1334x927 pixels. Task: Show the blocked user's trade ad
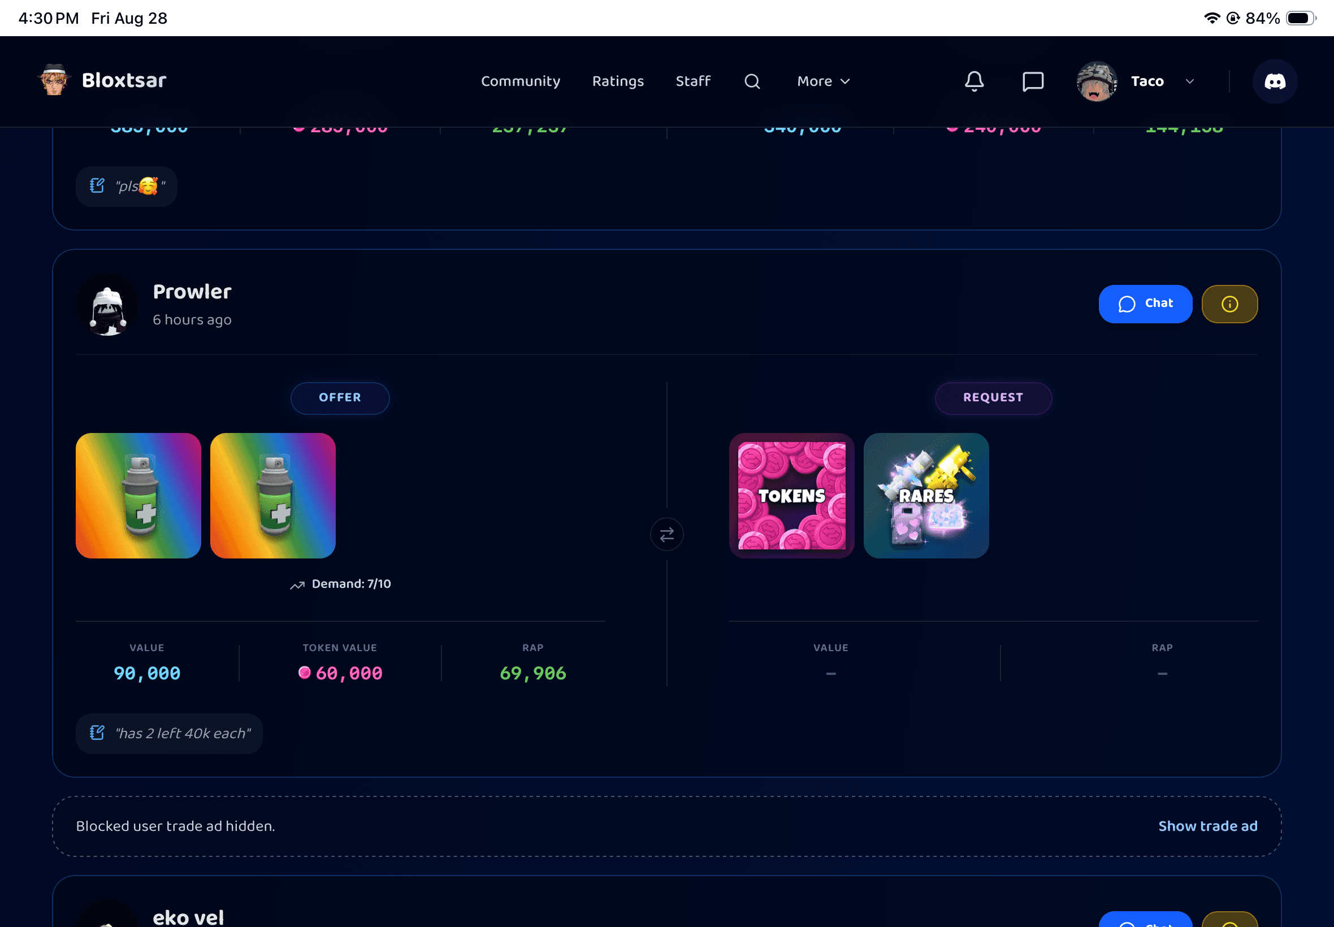click(x=1208, y=826)
